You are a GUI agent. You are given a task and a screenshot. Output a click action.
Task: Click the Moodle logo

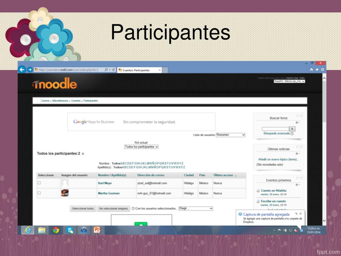pyautogui.click(x=55, y=84)
